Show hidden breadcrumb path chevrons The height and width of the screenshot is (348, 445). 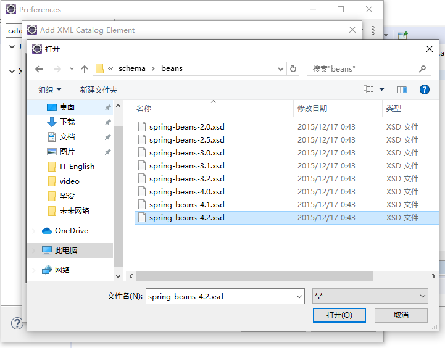110,68
